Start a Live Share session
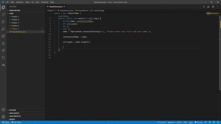Image resolution: width=221 pixels, height=124 pixels. click(x=16, y=122)
